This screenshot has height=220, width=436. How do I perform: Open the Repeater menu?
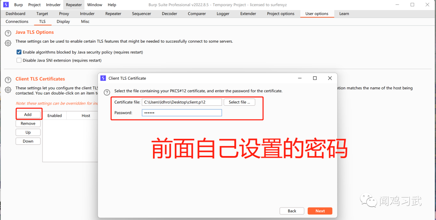coord(74,5)
